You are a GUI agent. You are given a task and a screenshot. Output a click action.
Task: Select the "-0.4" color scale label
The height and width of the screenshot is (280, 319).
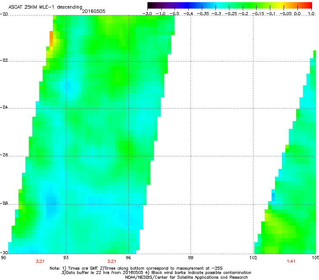188,14
